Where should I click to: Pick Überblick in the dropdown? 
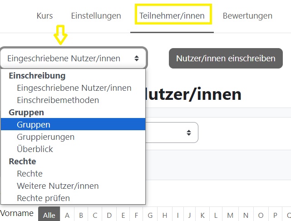pos(35,149)
